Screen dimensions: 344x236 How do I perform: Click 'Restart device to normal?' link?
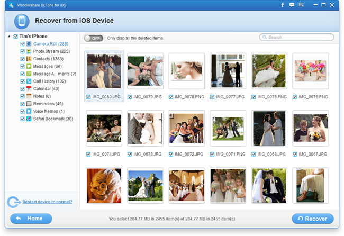[47, 202]
